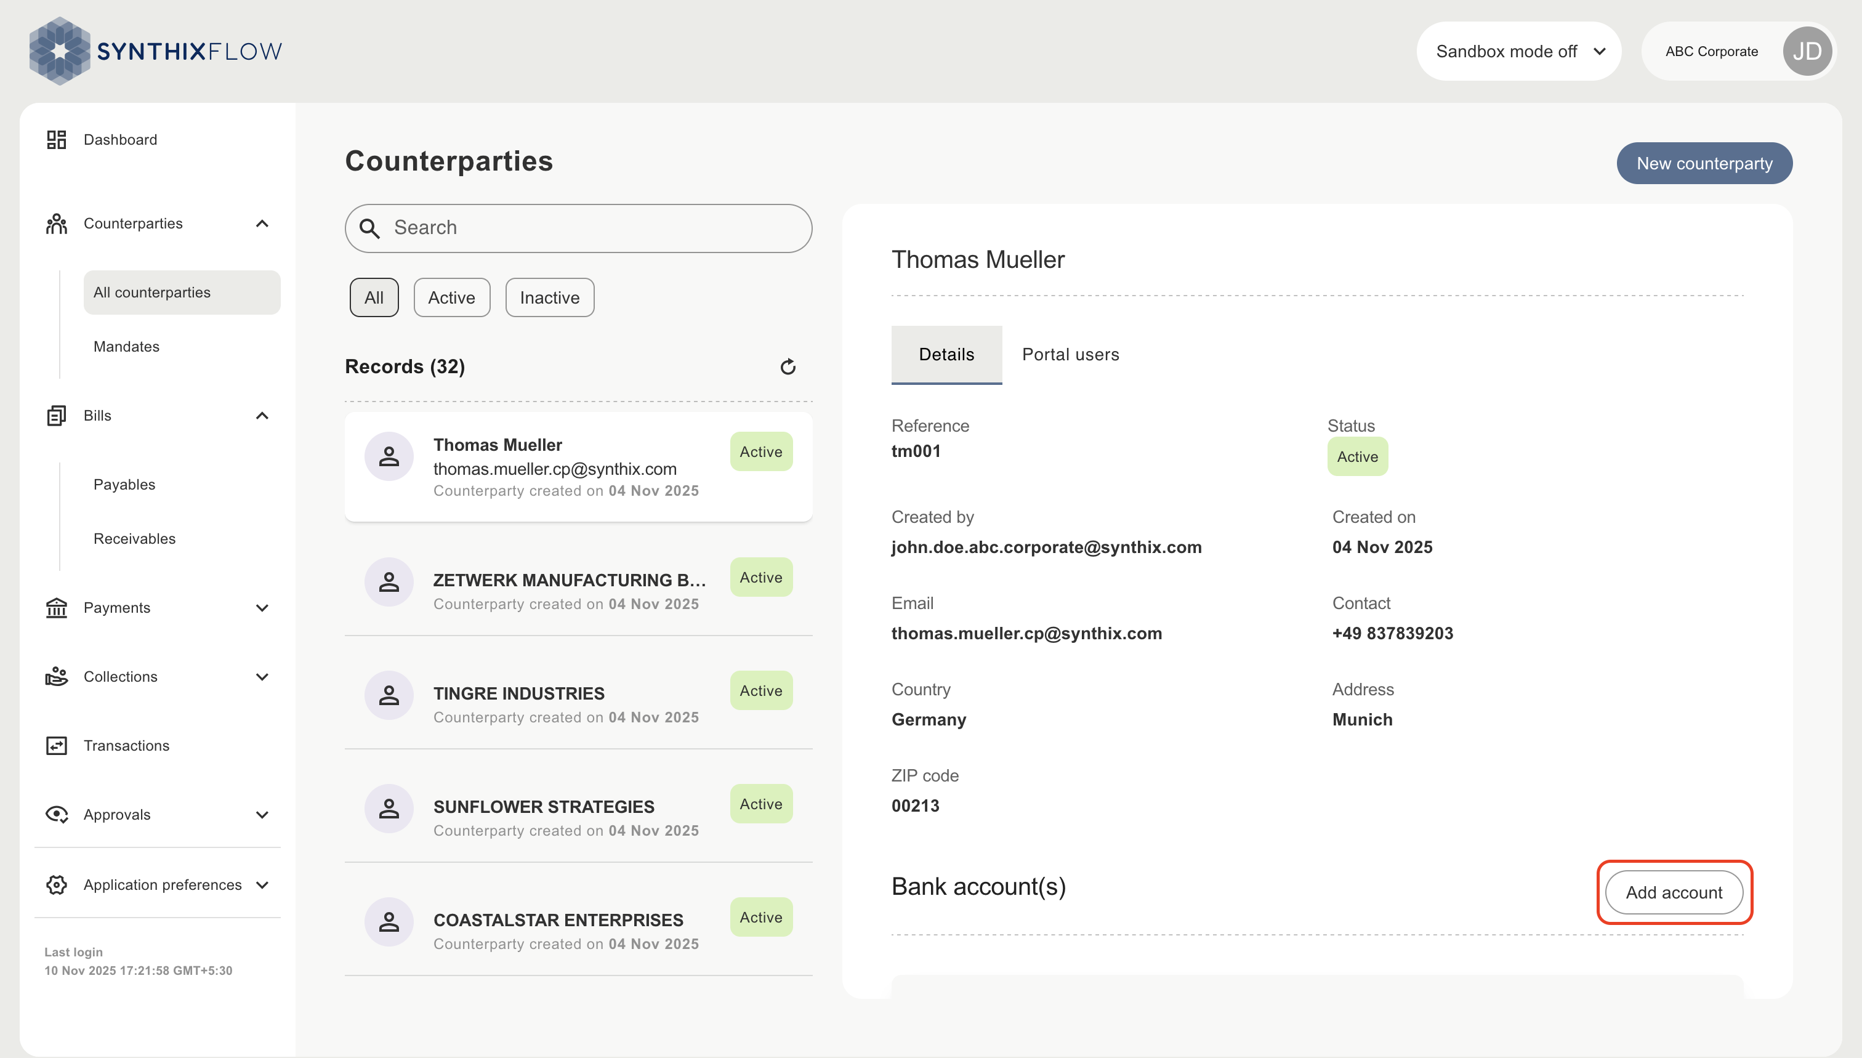1862x1058 pixels.
Task: Open the Sandbox mode off dropdown
Action: [1519, 51]
